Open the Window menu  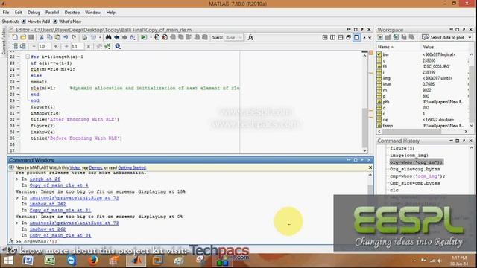(x=92, y=13)
